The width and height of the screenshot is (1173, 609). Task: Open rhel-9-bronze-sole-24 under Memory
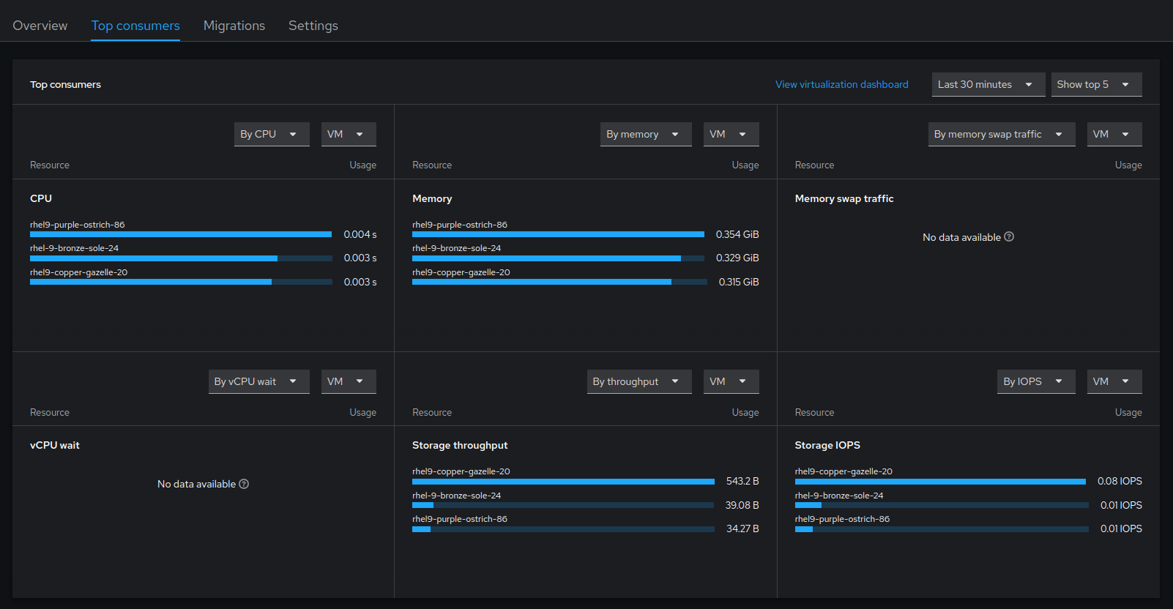456,248
